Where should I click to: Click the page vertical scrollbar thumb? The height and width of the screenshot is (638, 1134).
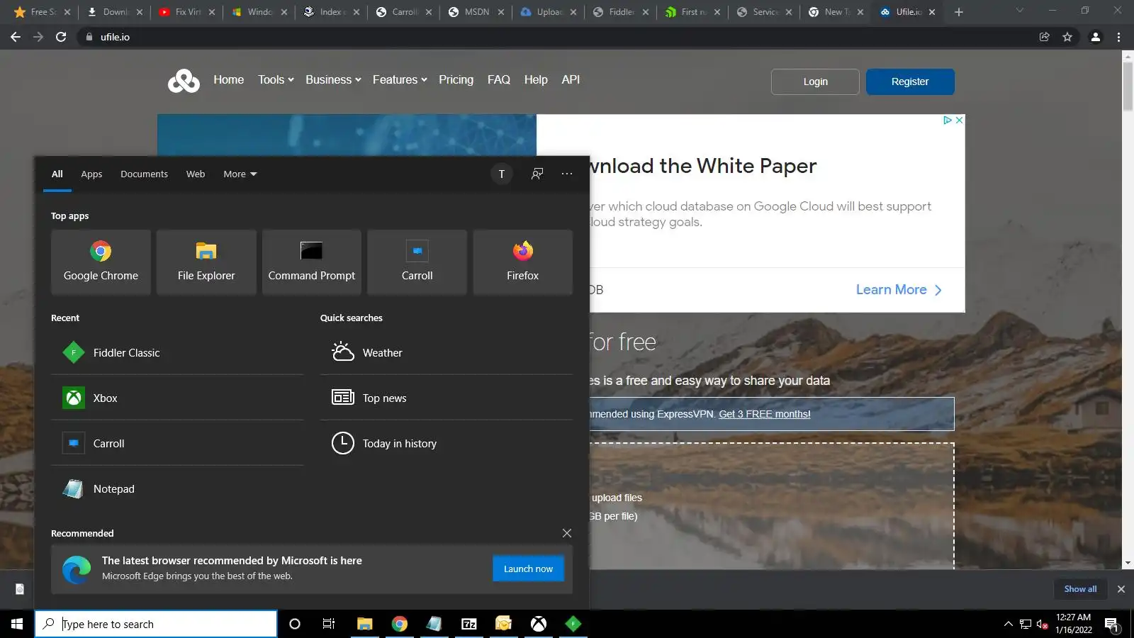(1128, 86)
